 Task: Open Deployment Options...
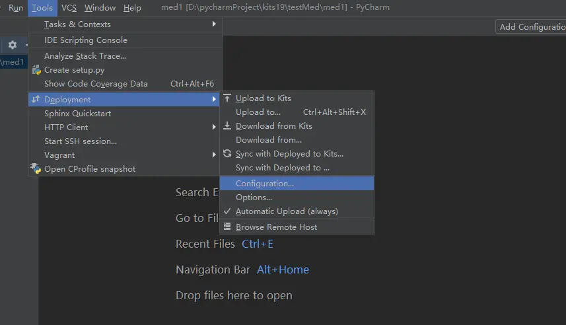pos(297,198)
